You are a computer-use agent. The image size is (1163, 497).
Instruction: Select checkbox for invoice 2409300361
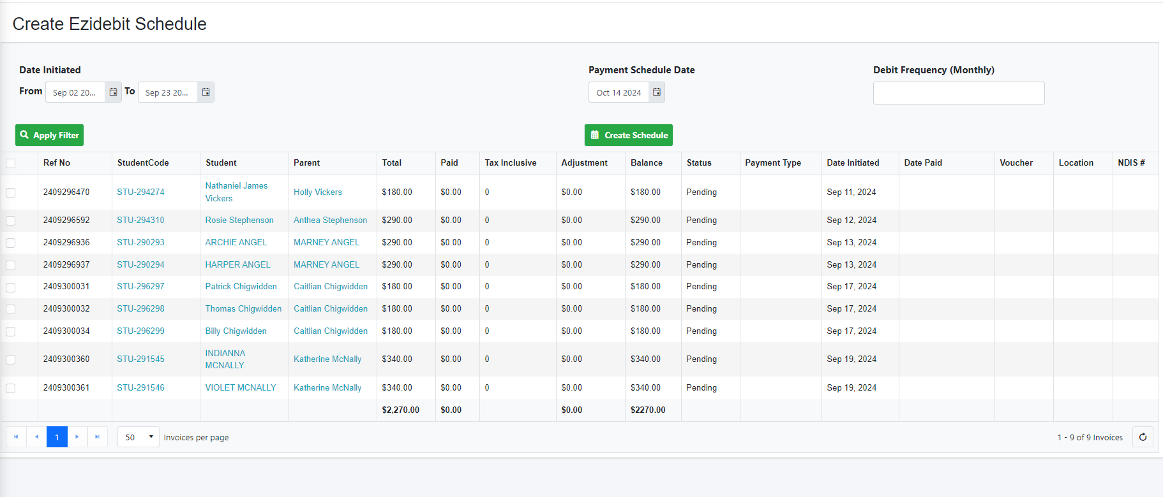(x=11, y=388)
